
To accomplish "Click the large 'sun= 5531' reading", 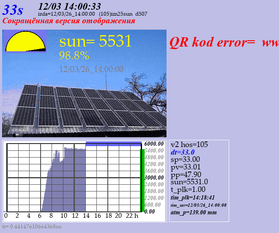I will 96,41.
